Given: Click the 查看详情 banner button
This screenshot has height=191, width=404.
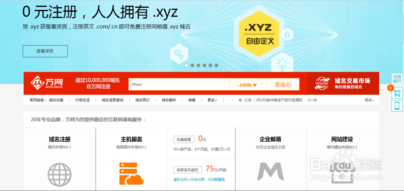Looking at the screenshot, I should click(45, 51).
